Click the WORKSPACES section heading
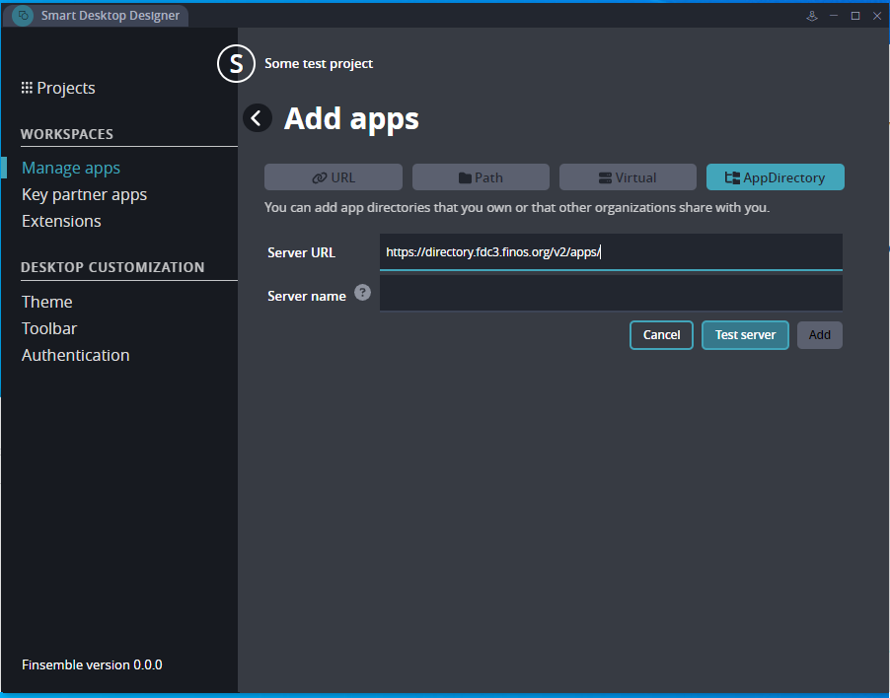Viewport: 890px width, 698px height. coord(67,134)
